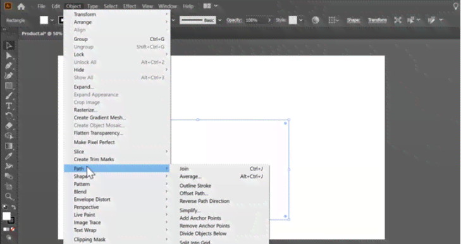Select the Eyedropper tool
The width and height of the screenshot is (461, 244).
tap(9, 156)
